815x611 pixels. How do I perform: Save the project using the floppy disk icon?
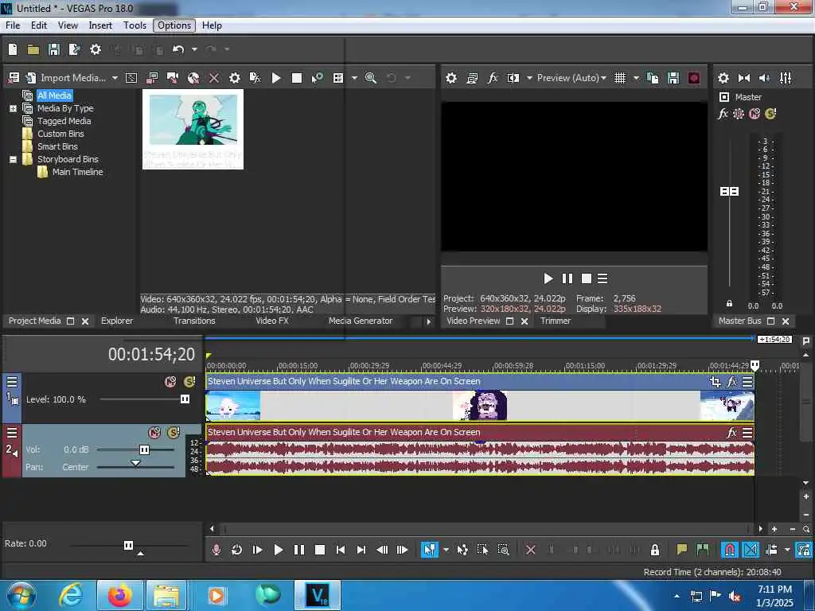tap(53, 49)
